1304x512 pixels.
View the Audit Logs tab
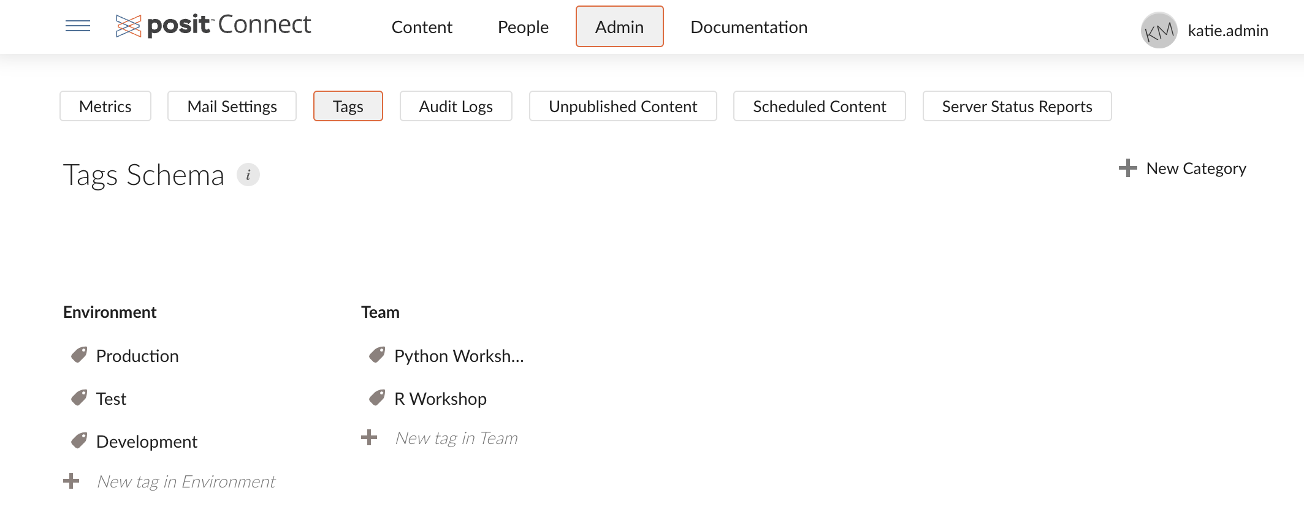(x=456, y=107)
